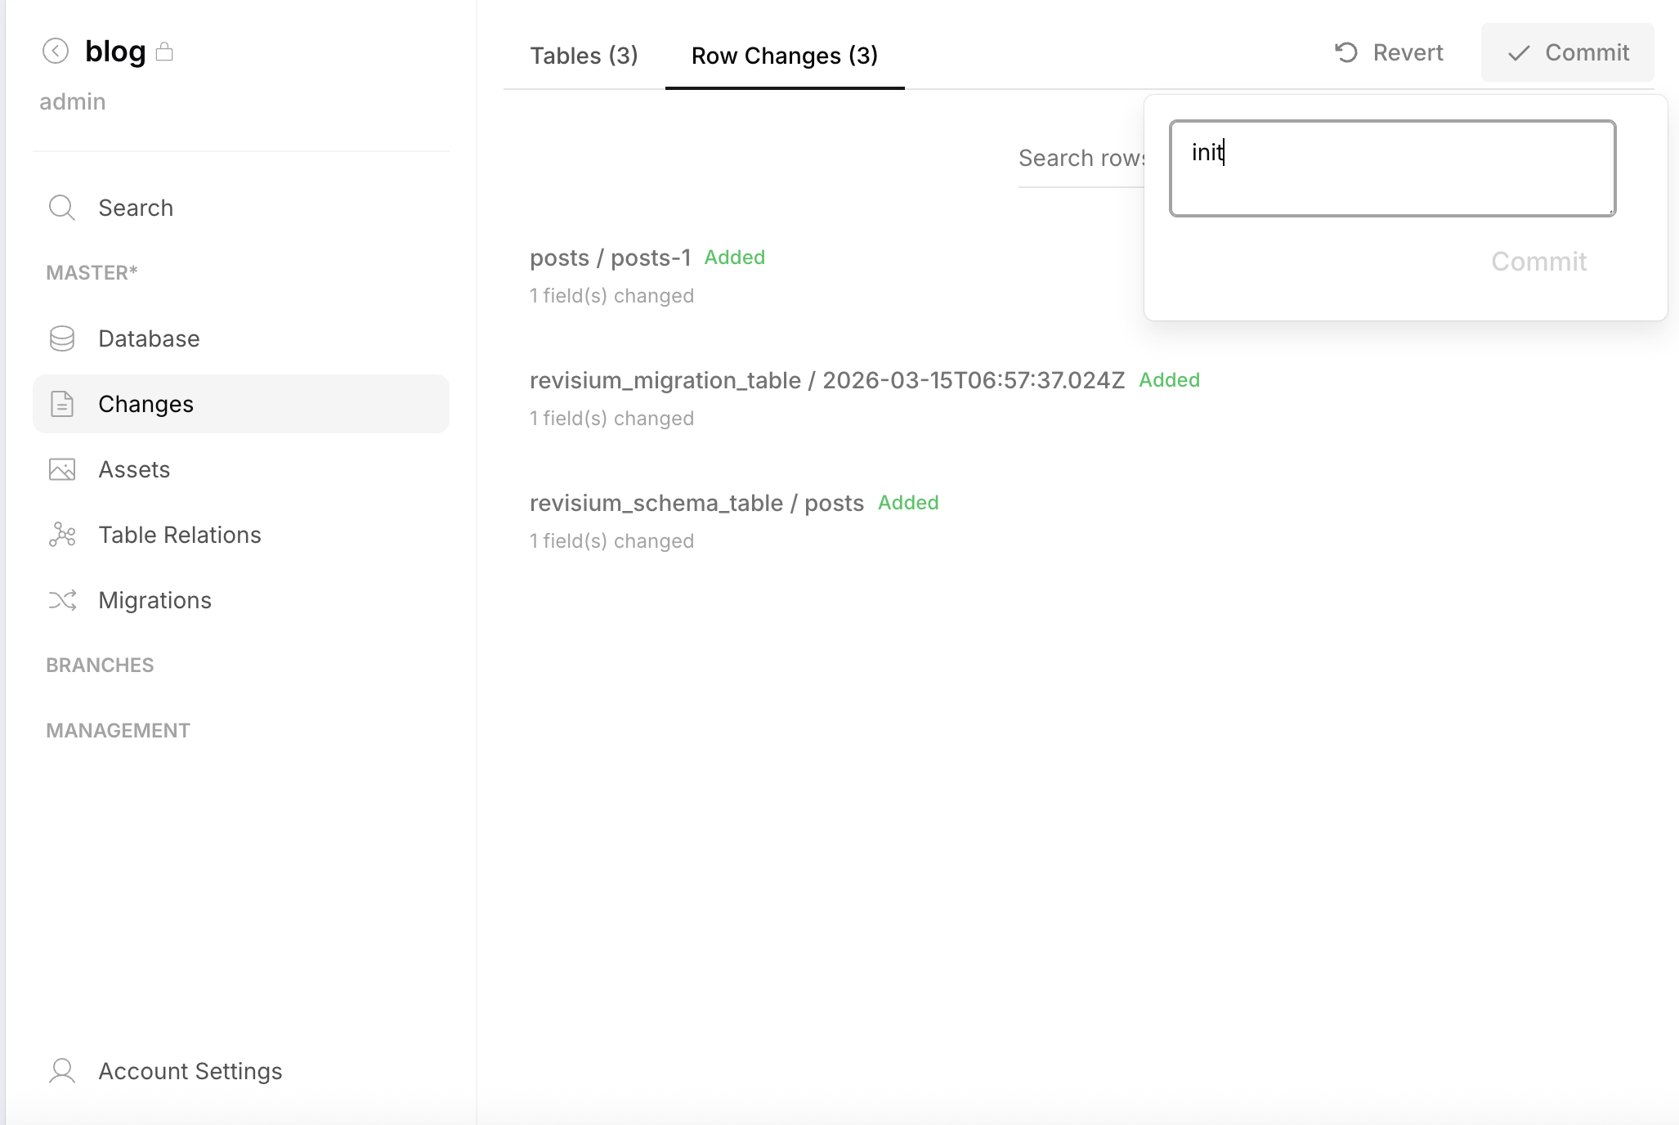Click the Revert circular arrow icon
Screen dimensions: 1679x1125
coord(1346,52)
